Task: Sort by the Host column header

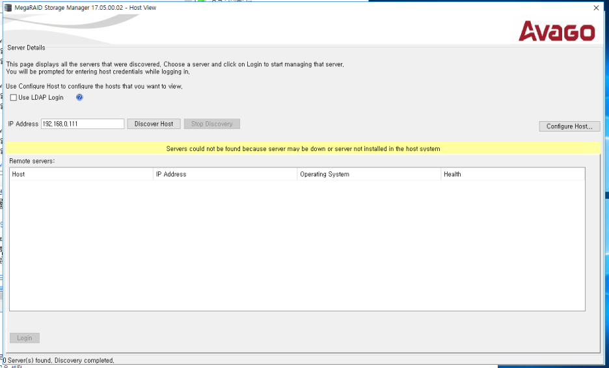Action: coord(81,174)
